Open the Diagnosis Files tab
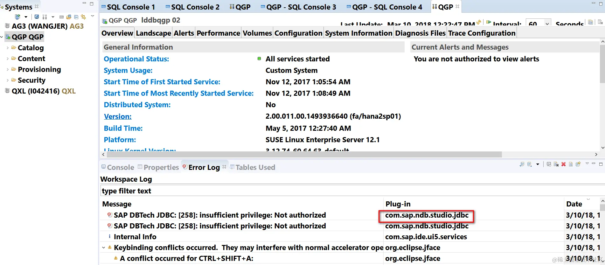This screenshot has height=265, width=605. pyautogui.click(x=420, y=33)
